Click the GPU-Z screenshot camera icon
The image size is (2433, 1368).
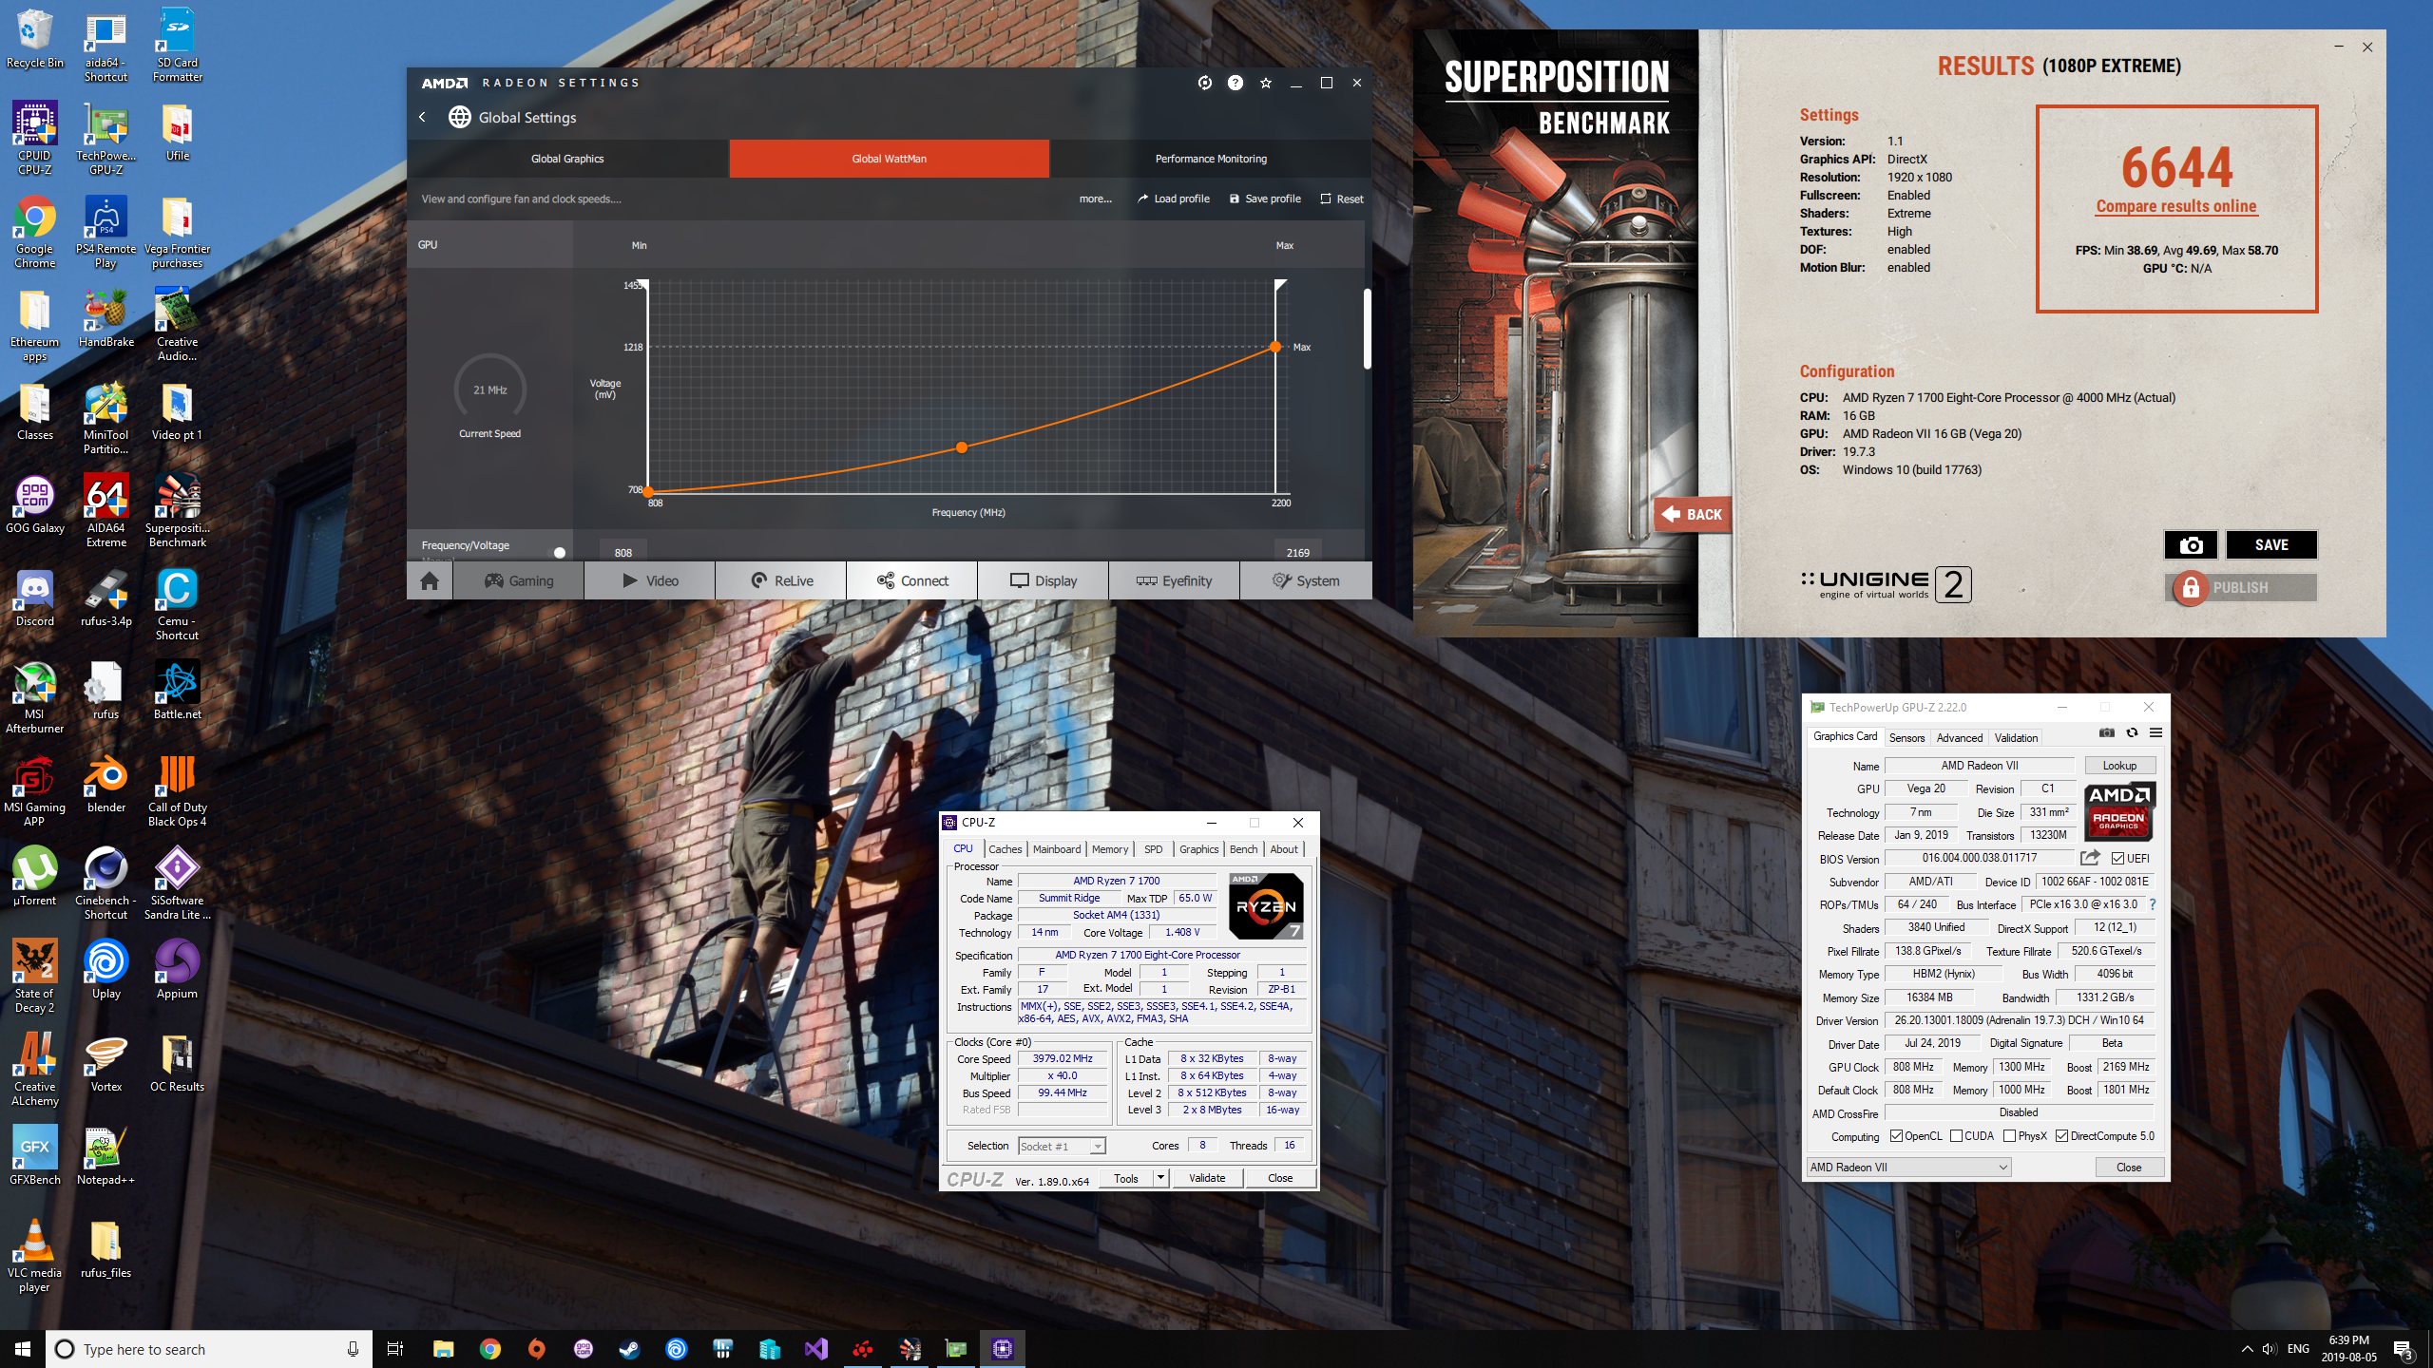pyautogui.click(x=2107, y=733)
